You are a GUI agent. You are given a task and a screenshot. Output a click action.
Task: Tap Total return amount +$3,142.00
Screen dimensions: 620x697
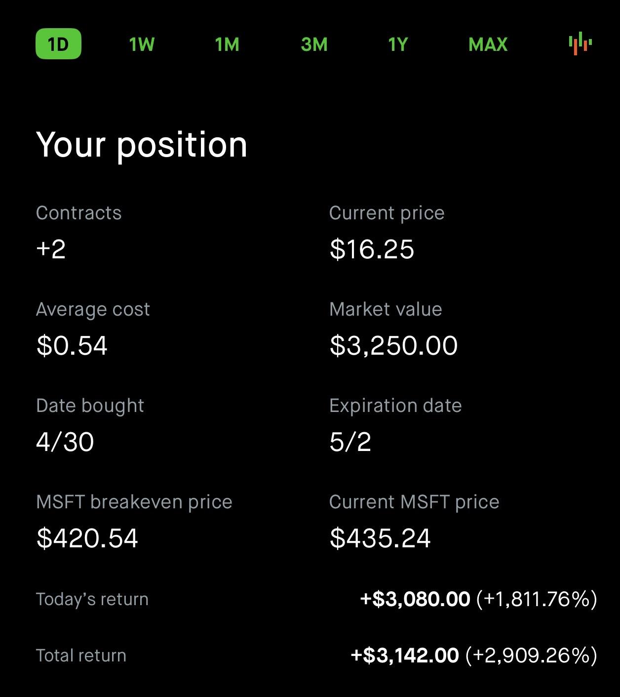pos(405,656)
